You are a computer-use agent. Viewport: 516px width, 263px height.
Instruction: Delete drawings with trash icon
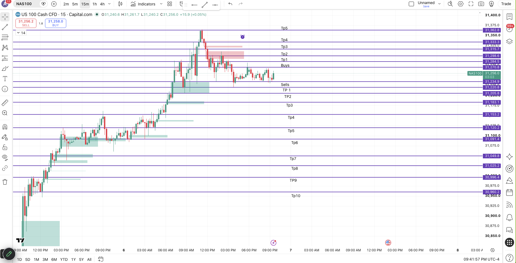[5, 182]
